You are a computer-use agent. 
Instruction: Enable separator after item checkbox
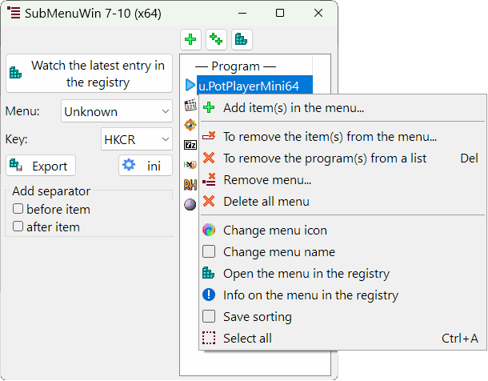tap(18, 227)
